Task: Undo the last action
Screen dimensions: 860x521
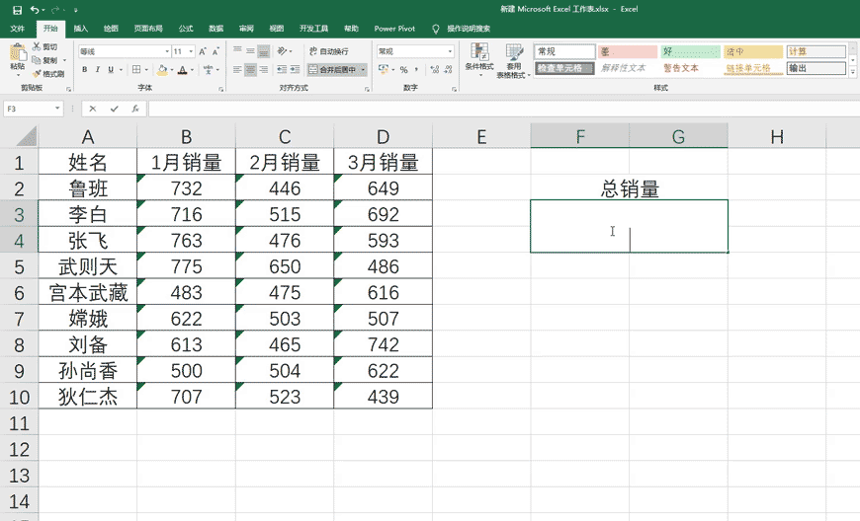Action: pos(35,9)
